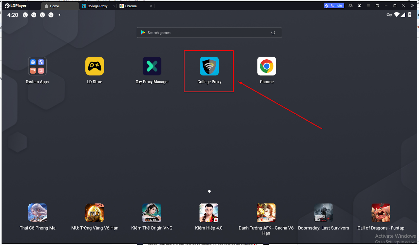419x245 pixels.
Task: Click the Remote button
Action: [334, 6]
